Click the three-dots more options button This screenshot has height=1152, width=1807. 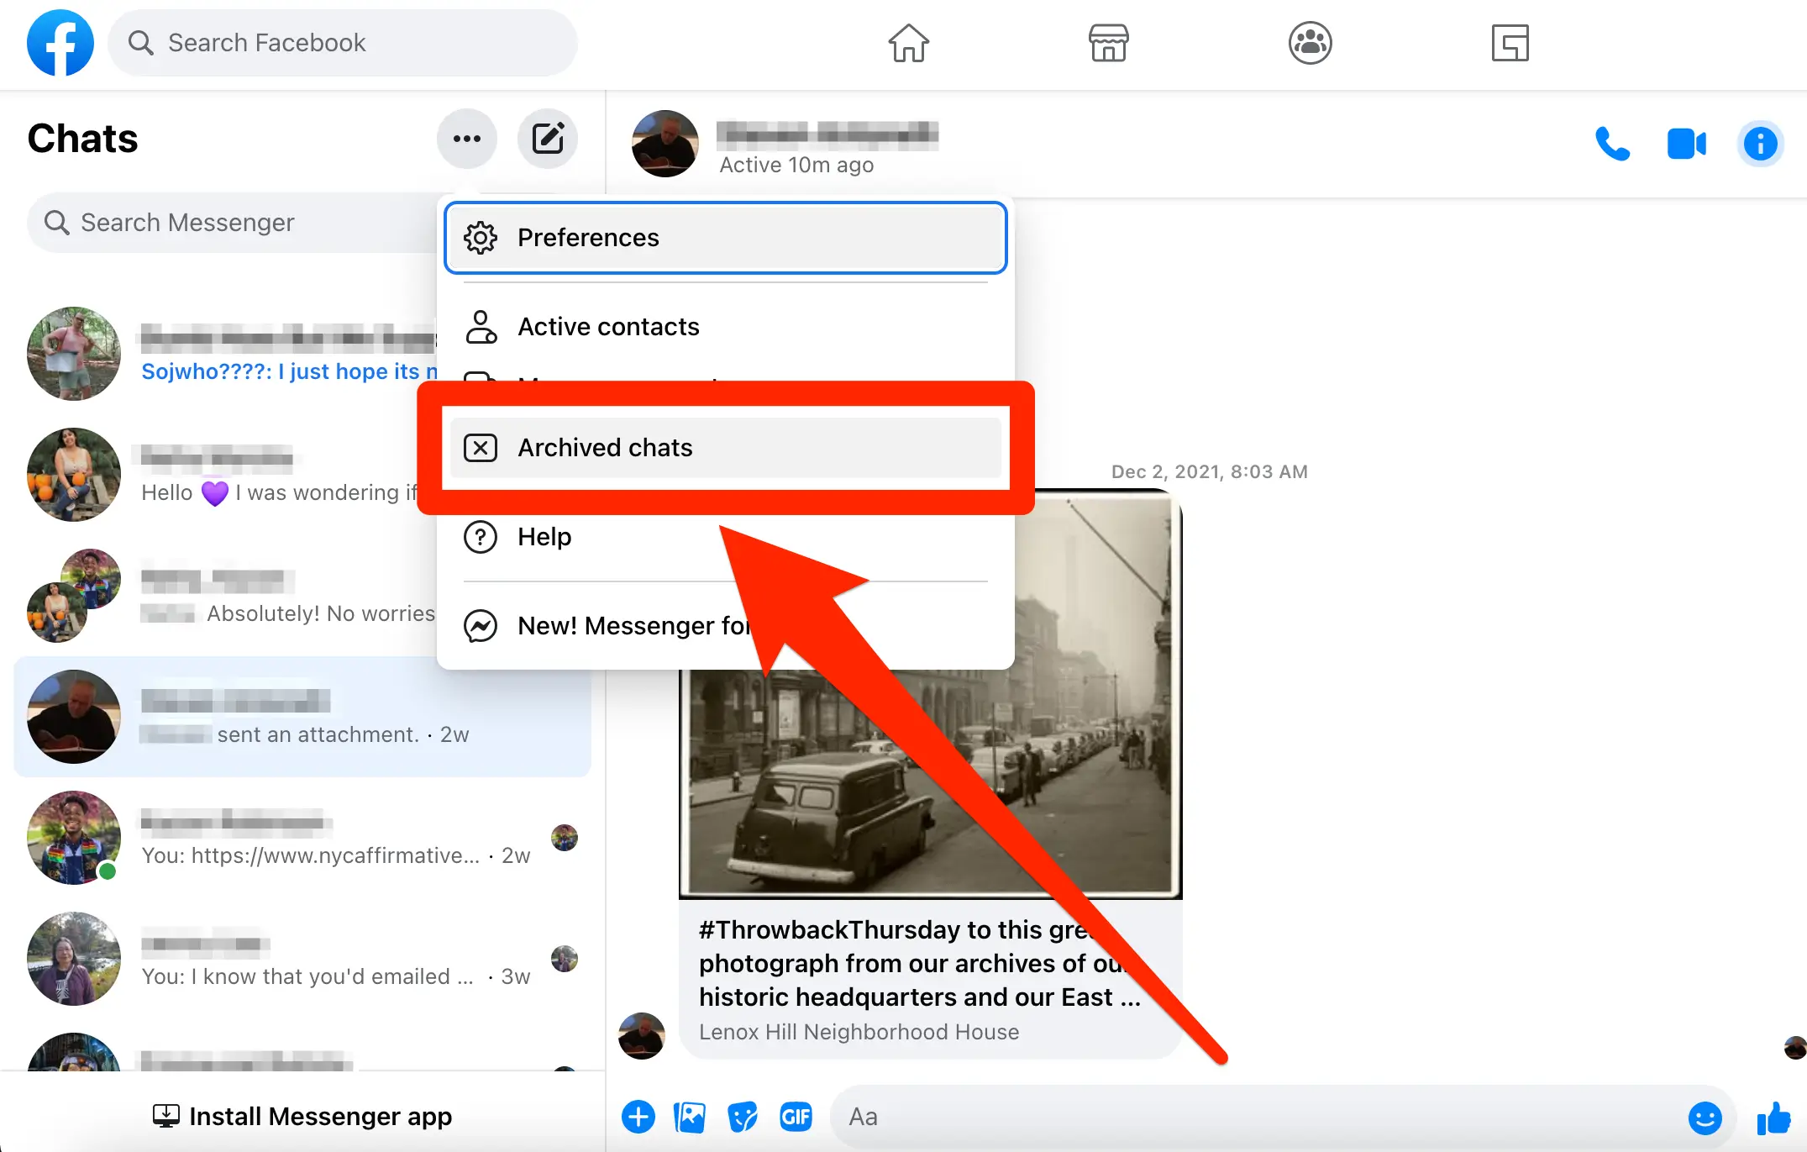point(465,139)
